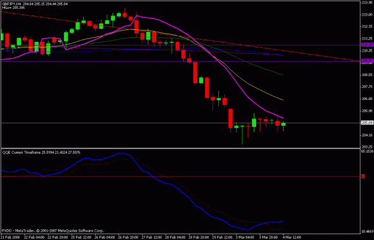The image size is (374, 240).
Task: Click the 3 Mar 04:00 time label
Action: 245,238
